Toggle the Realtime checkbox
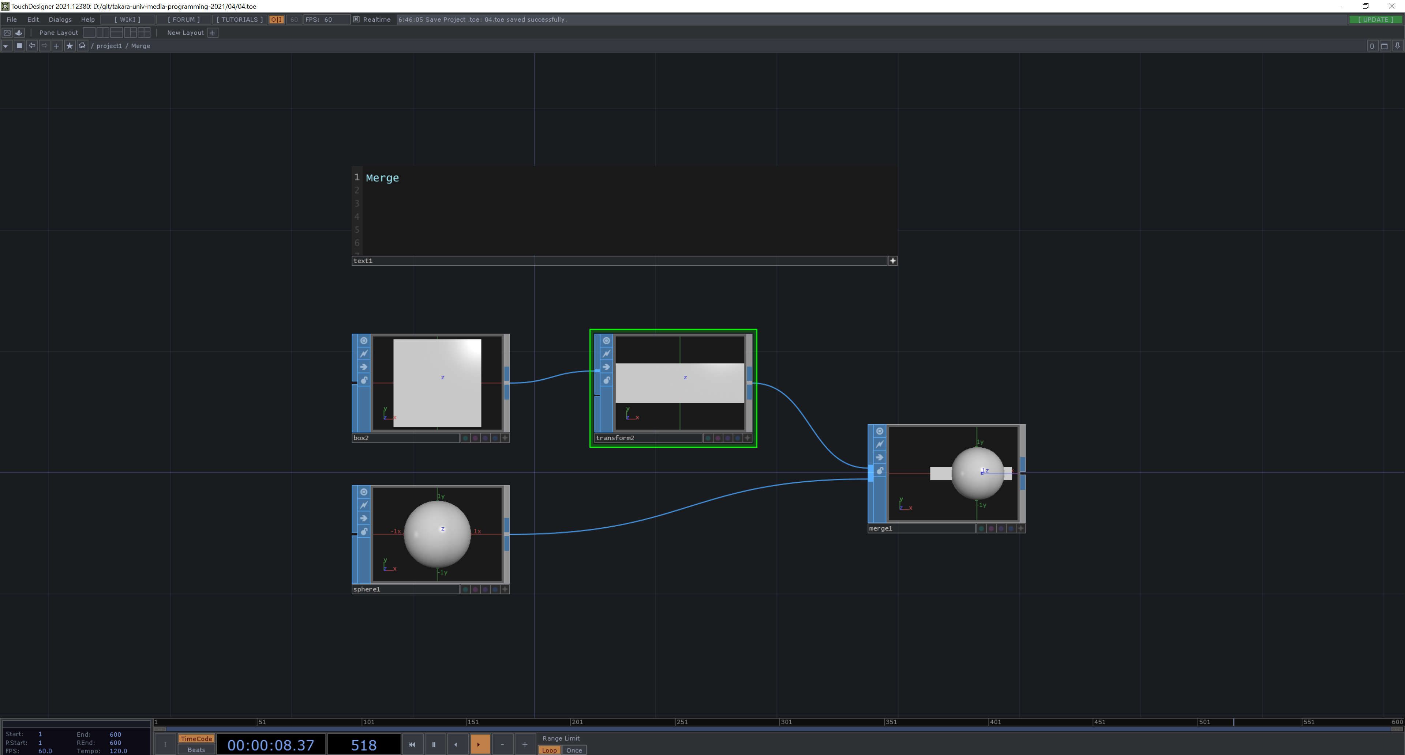The image size is (1405, 755). tap(356, 20)
